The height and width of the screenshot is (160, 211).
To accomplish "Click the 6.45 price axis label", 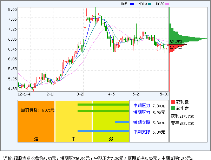I will (12, 49).
